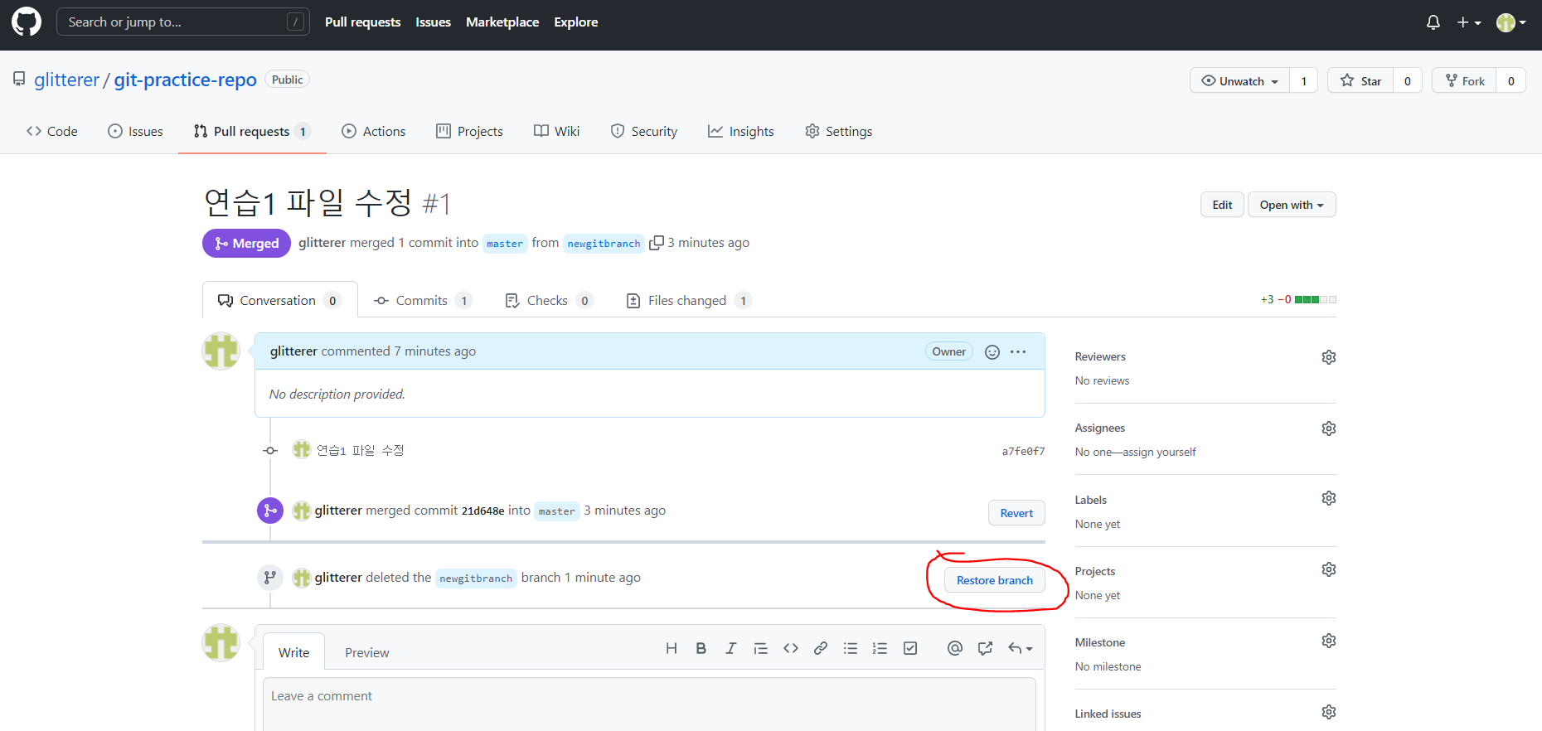
Task: Revert the merged commit
Action: (x=1016, y=513)
